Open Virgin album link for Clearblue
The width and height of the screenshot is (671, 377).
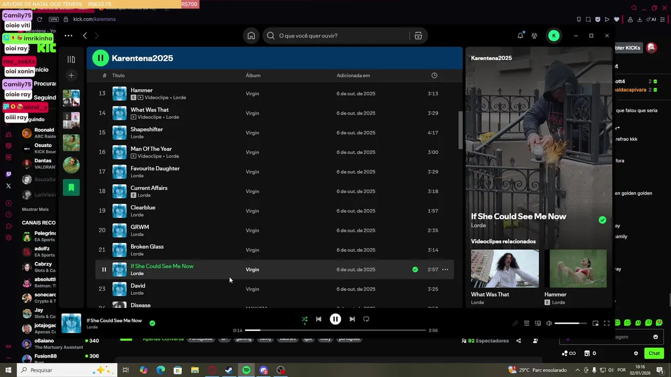point(253,211)
